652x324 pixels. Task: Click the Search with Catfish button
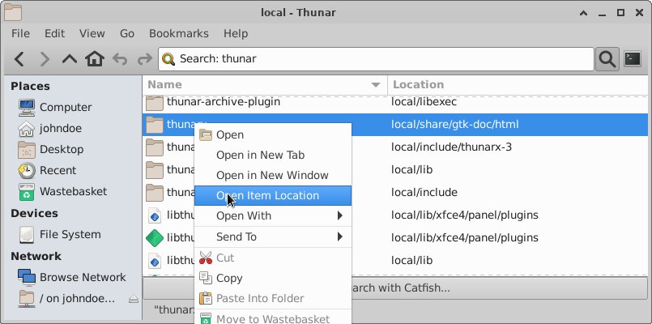pyautogui.click(x=395, y=288)
